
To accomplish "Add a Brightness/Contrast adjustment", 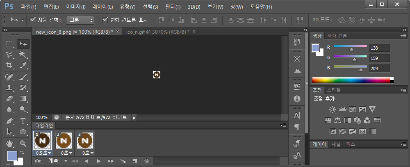I will (333, 110).
